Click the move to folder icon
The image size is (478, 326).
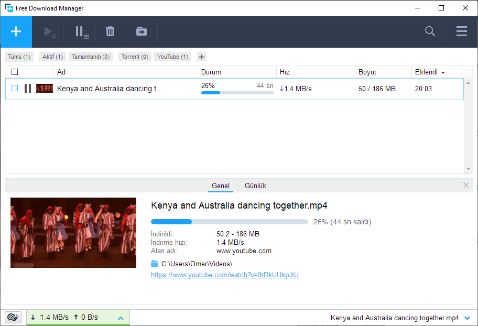click(x=142, y=31)
